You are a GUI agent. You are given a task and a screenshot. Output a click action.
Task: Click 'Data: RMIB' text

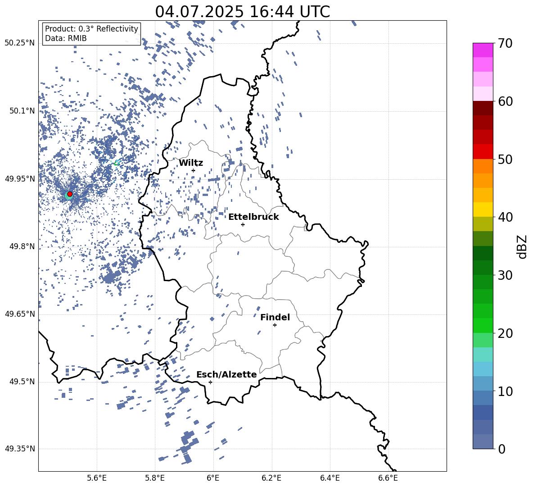point(66,38)
